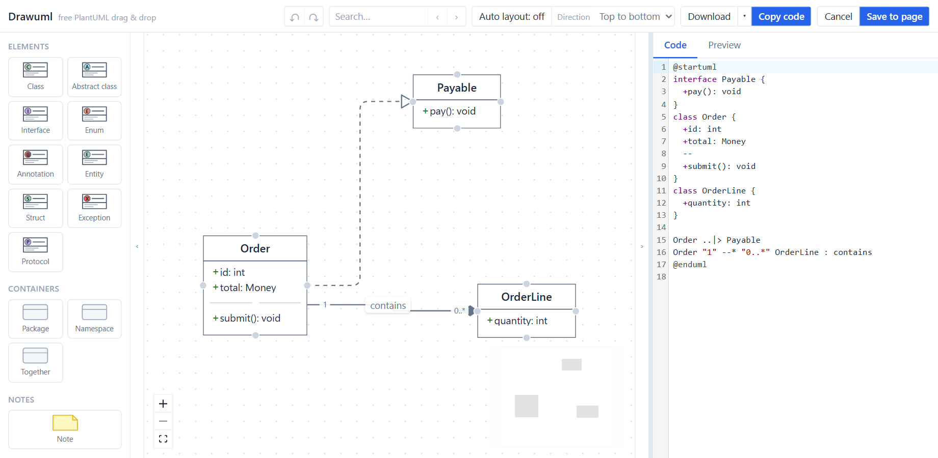Toggle Auto layout off setting
Viewport: 938px width, 458px height.
click(x=512, y=17)
